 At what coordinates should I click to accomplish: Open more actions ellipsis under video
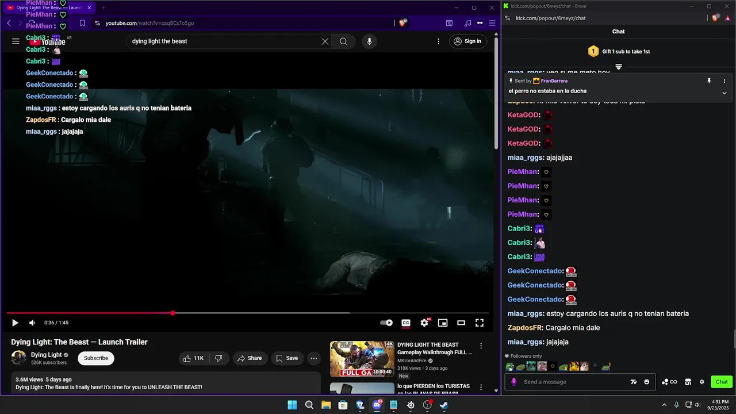(x=314, y=358)
